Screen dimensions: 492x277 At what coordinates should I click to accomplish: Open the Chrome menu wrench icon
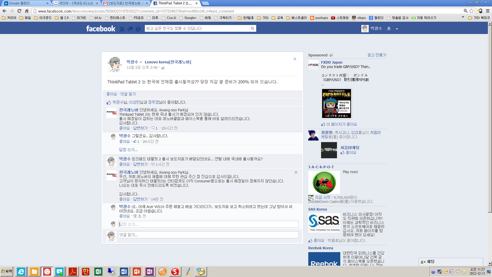click(x=487, y=11)
